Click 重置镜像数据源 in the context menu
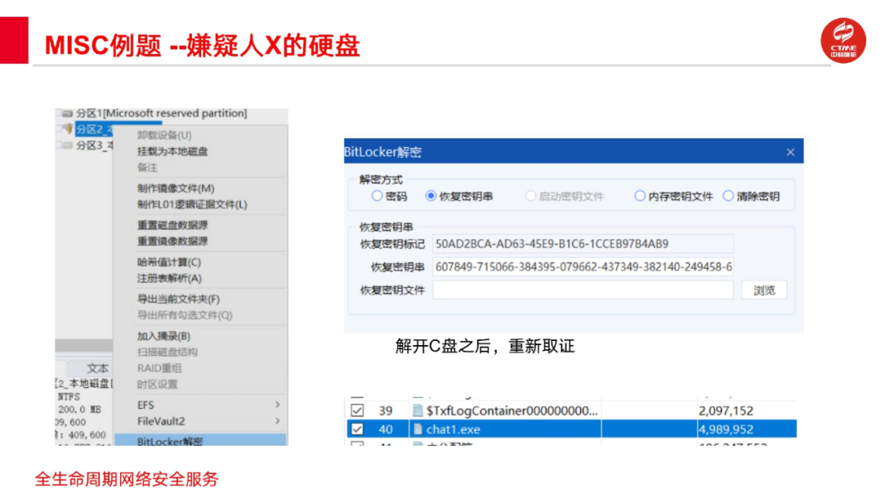894x503 pixels. click(x=172, y=241)
